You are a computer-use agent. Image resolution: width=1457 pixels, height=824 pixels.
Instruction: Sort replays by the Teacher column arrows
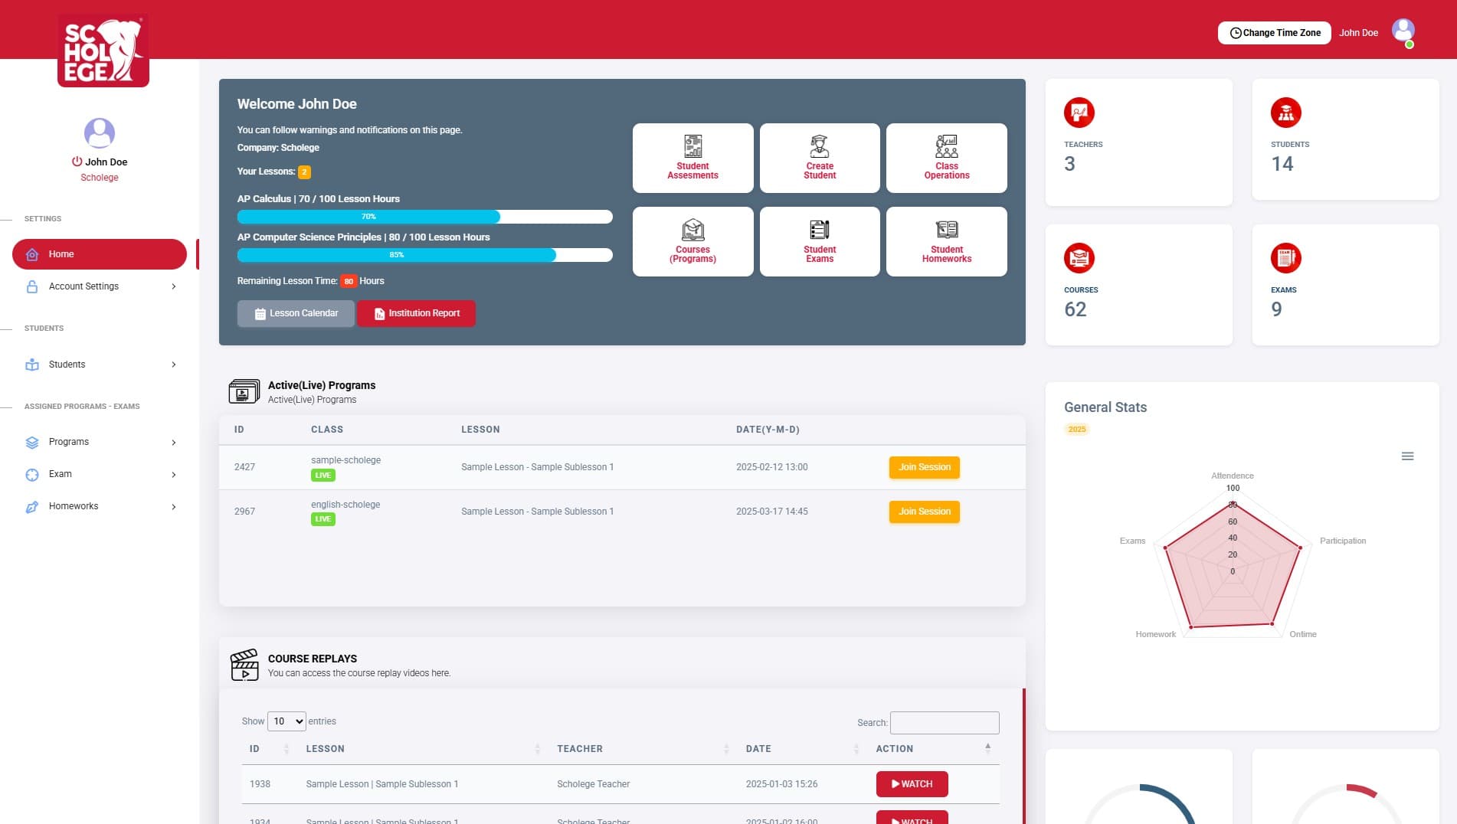pos(726,749)
